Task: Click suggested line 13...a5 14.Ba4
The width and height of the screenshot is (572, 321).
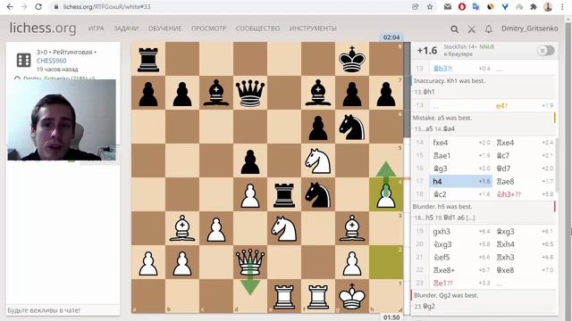Action: pyautogui.click(x=434, y=128)
